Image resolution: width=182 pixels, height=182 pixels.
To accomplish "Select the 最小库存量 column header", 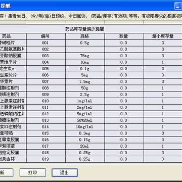I will pos(163,36).
